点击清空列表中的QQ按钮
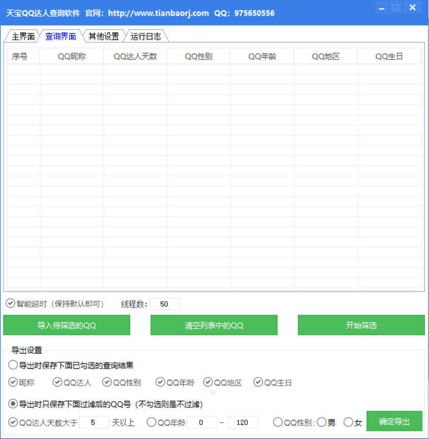This screenshot has height=439, width=429. click(214, 325)
